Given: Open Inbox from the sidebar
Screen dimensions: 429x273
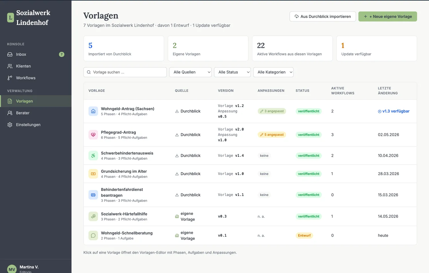Looking at the screenshot, I should [36, 54].
